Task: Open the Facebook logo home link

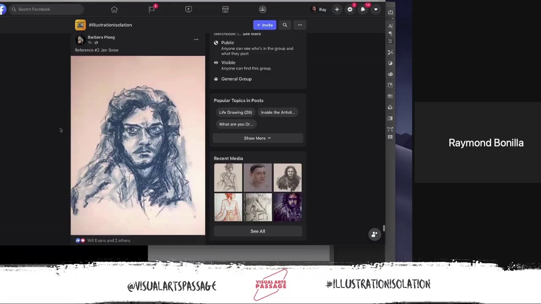Action: click(x=3, y=9)
